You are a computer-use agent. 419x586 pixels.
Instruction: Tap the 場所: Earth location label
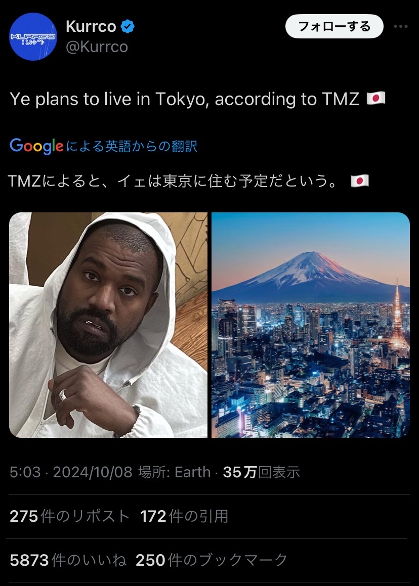175,472
